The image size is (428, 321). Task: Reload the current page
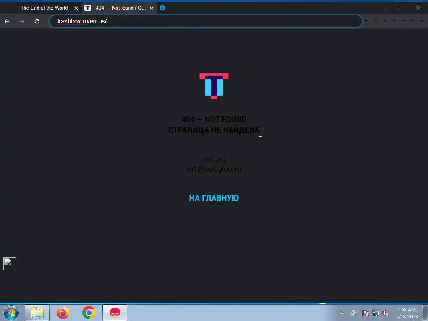coord(37,21)
